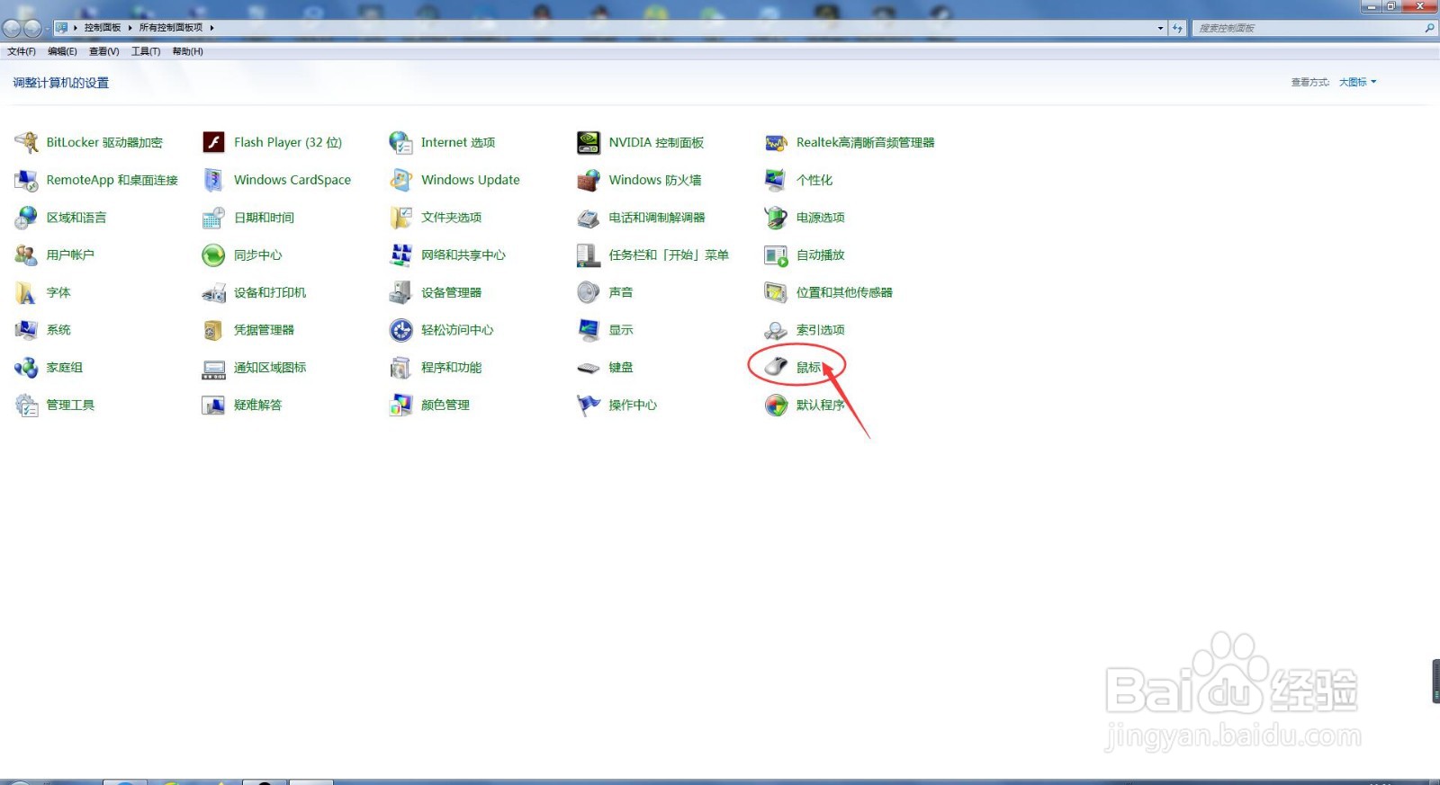Click the 程序和功能 link
The height and width of the screenshot is (785, 1440).
[451, 368]
